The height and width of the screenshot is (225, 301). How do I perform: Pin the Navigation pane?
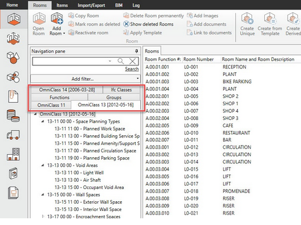point(137,51)
